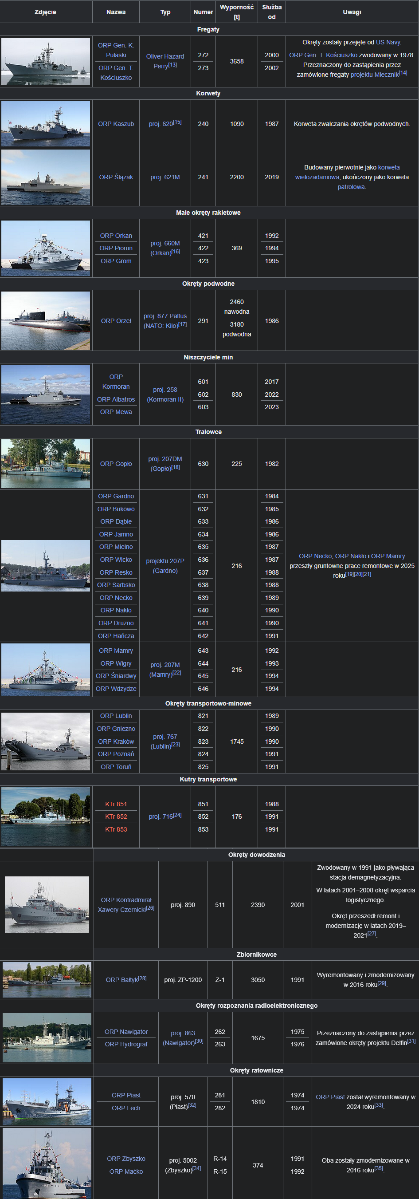The image size is (419, 1199).
Task: Open the ORP Resko link
Action: [x=116, y=572]
